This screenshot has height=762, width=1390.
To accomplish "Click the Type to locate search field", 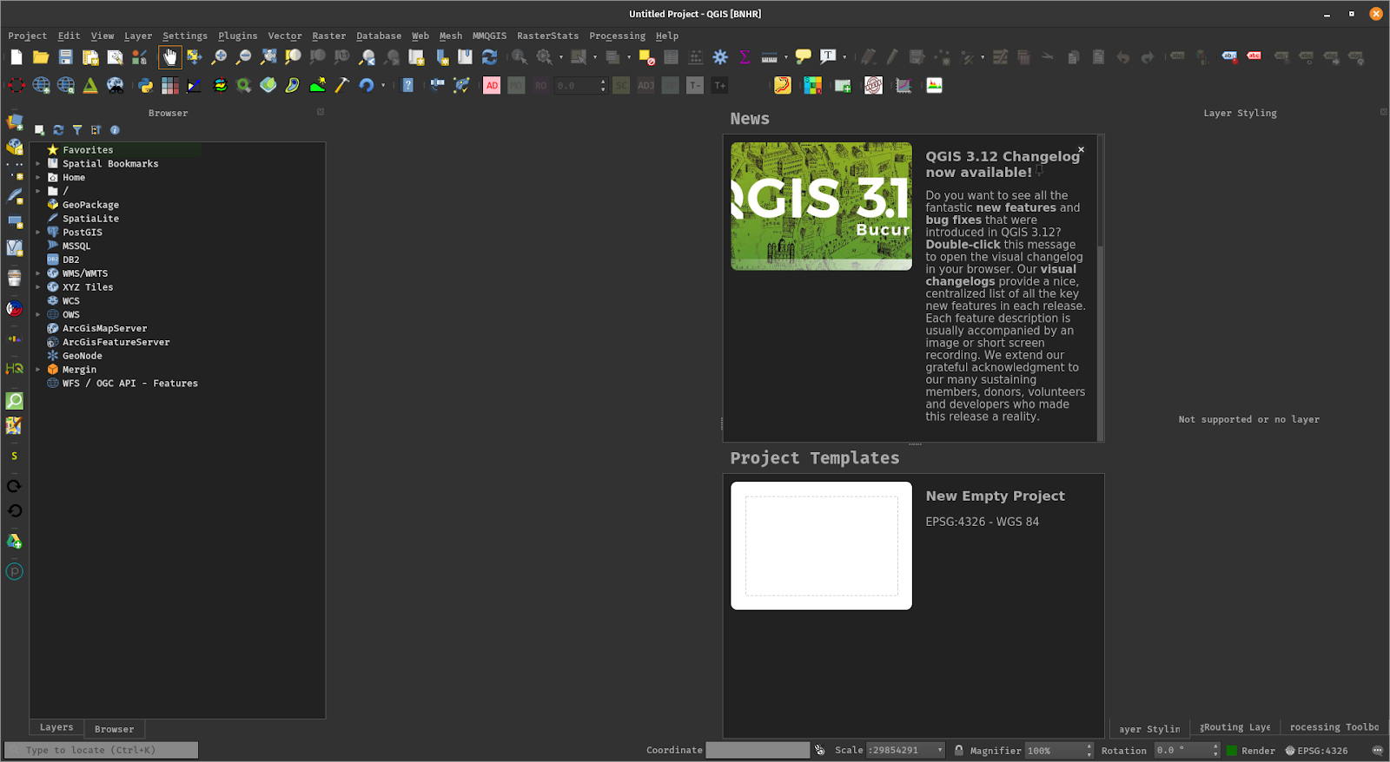I will pyautogui.click(x=102, y=750).
